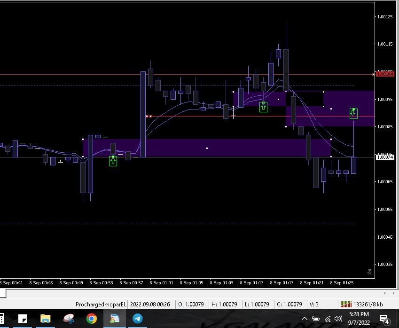Open the white sticky note taskbar app
This screenshot has width=399, height=328.
pos(23,319)
